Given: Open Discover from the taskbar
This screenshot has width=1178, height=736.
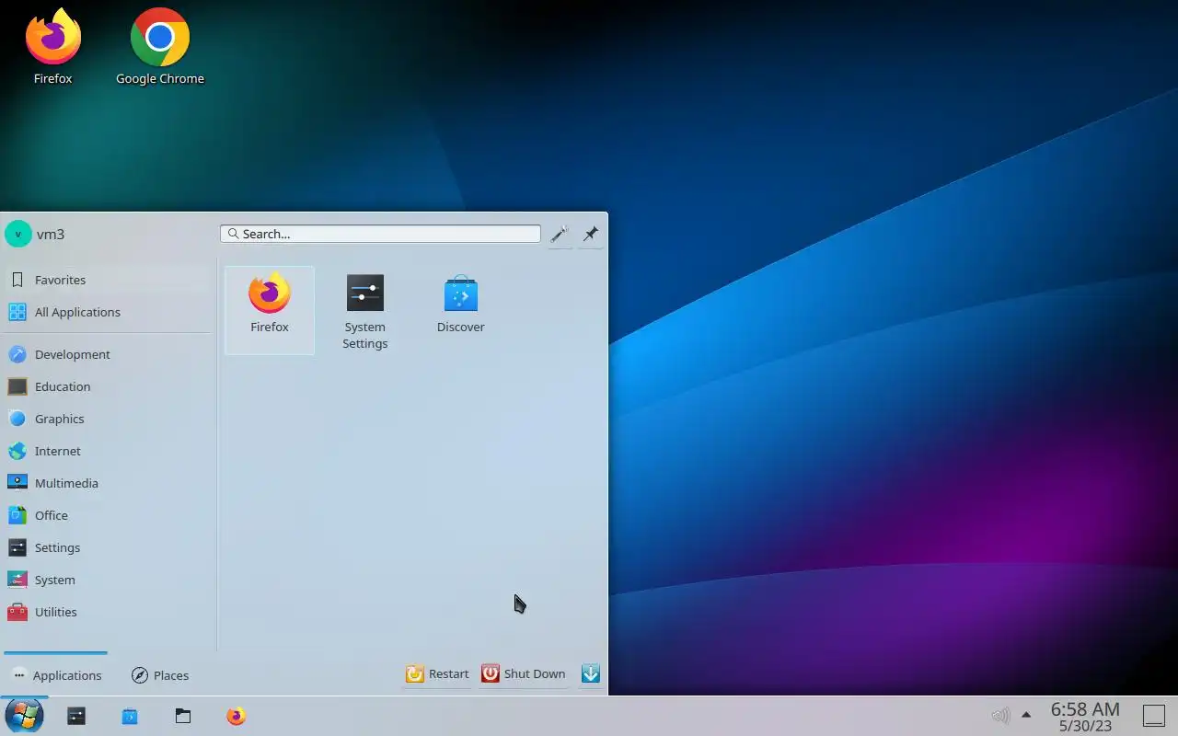Looking at the screenshot, I should click(130, 716).
